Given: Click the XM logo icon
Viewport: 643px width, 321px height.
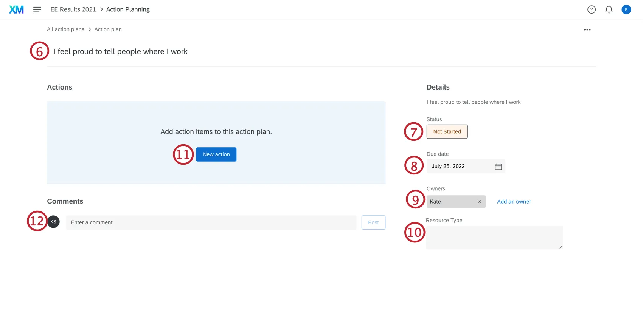Looking at the screenshot, I should [x=16, y=9].
